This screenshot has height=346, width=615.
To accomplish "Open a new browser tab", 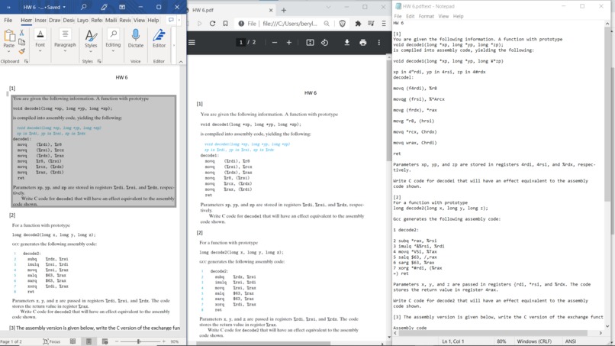I will coord(284,10).
